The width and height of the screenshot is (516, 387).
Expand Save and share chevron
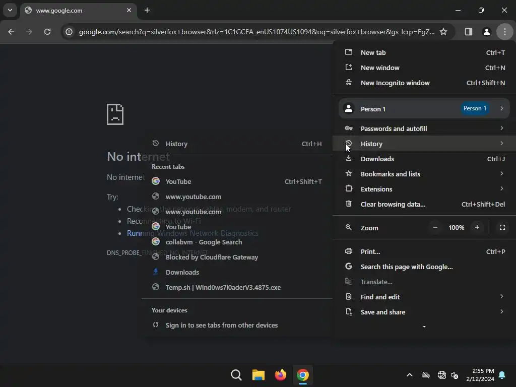coord(501,311)
